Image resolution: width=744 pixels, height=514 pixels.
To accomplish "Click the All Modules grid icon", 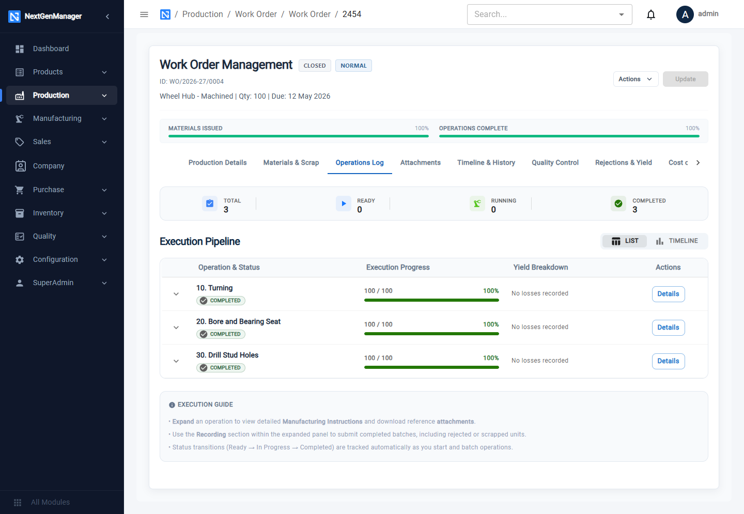I will tap(18, 503).
